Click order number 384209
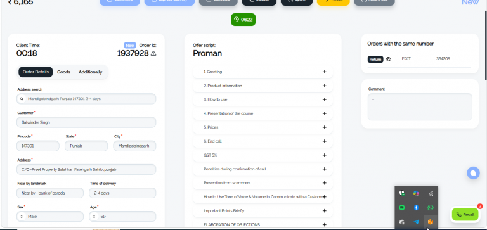This screenshot has height=230, width=487. tap(443, 59)
